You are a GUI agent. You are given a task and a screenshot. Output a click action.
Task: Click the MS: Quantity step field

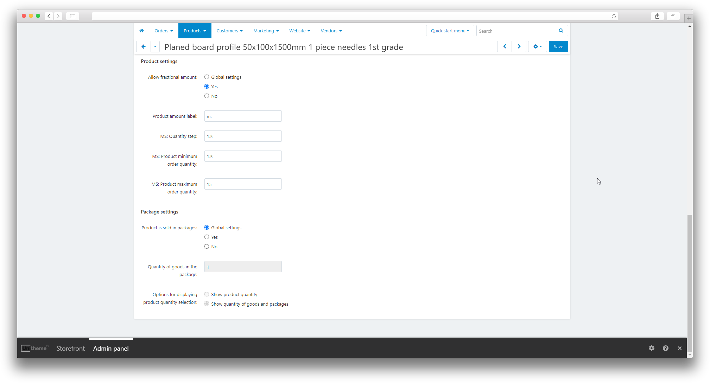243,136
